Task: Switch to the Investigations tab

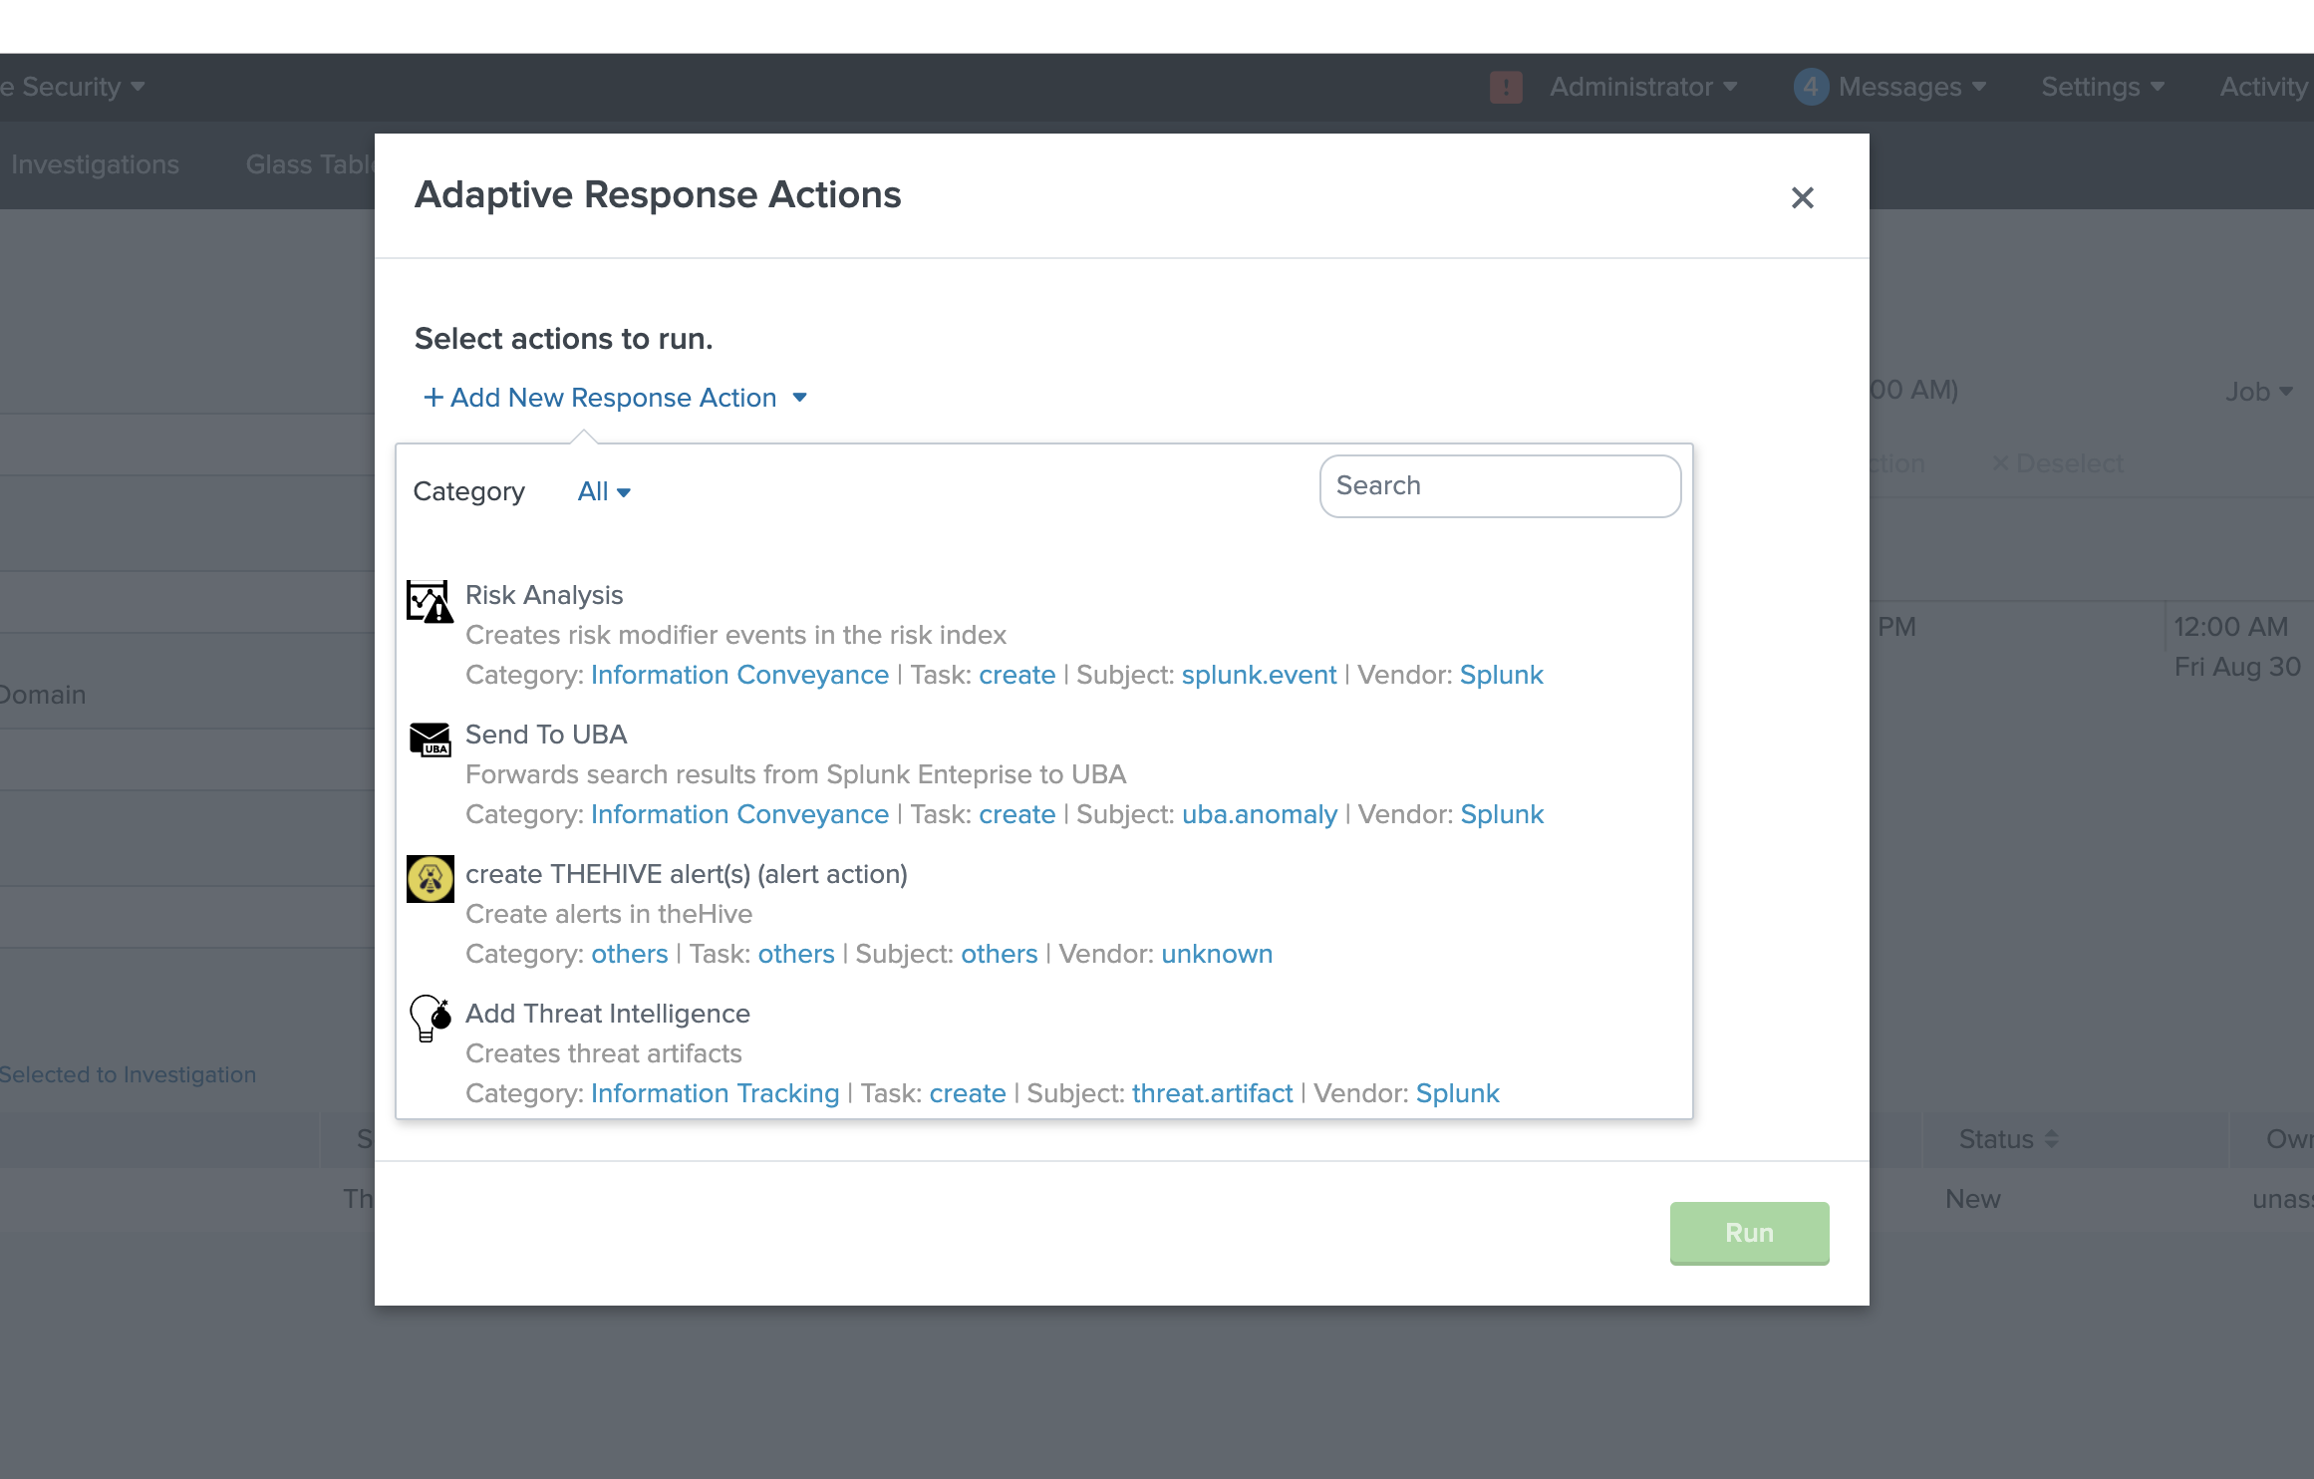Action: click(x=96, y=164)
